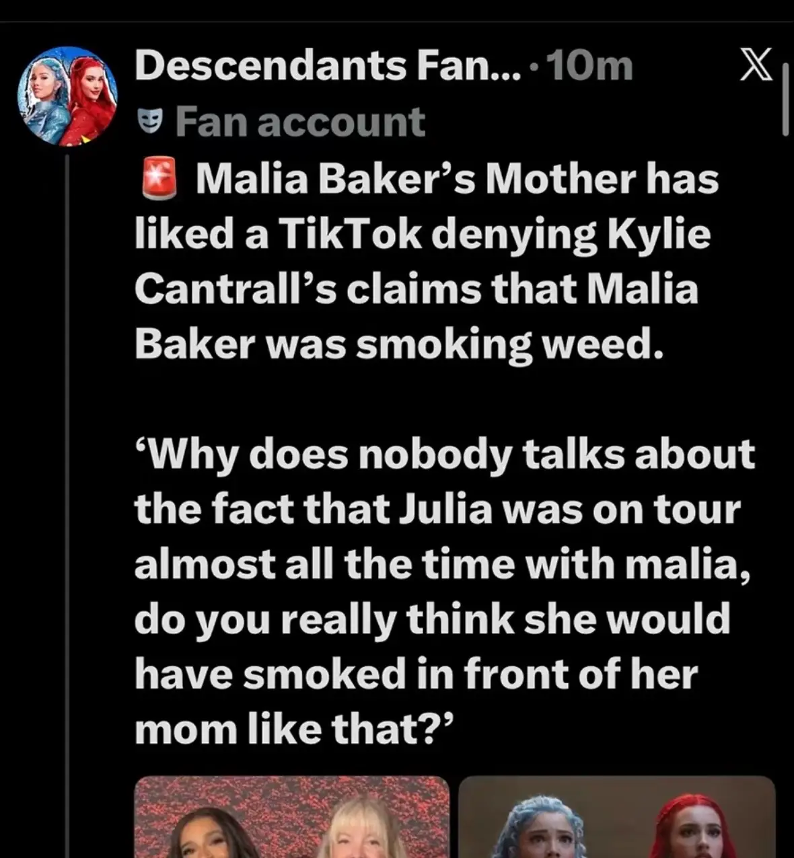Viewport: 794px width, 858px height.
Task: Click the scrollbar handle beside the X logo
Action: (785, 100)
